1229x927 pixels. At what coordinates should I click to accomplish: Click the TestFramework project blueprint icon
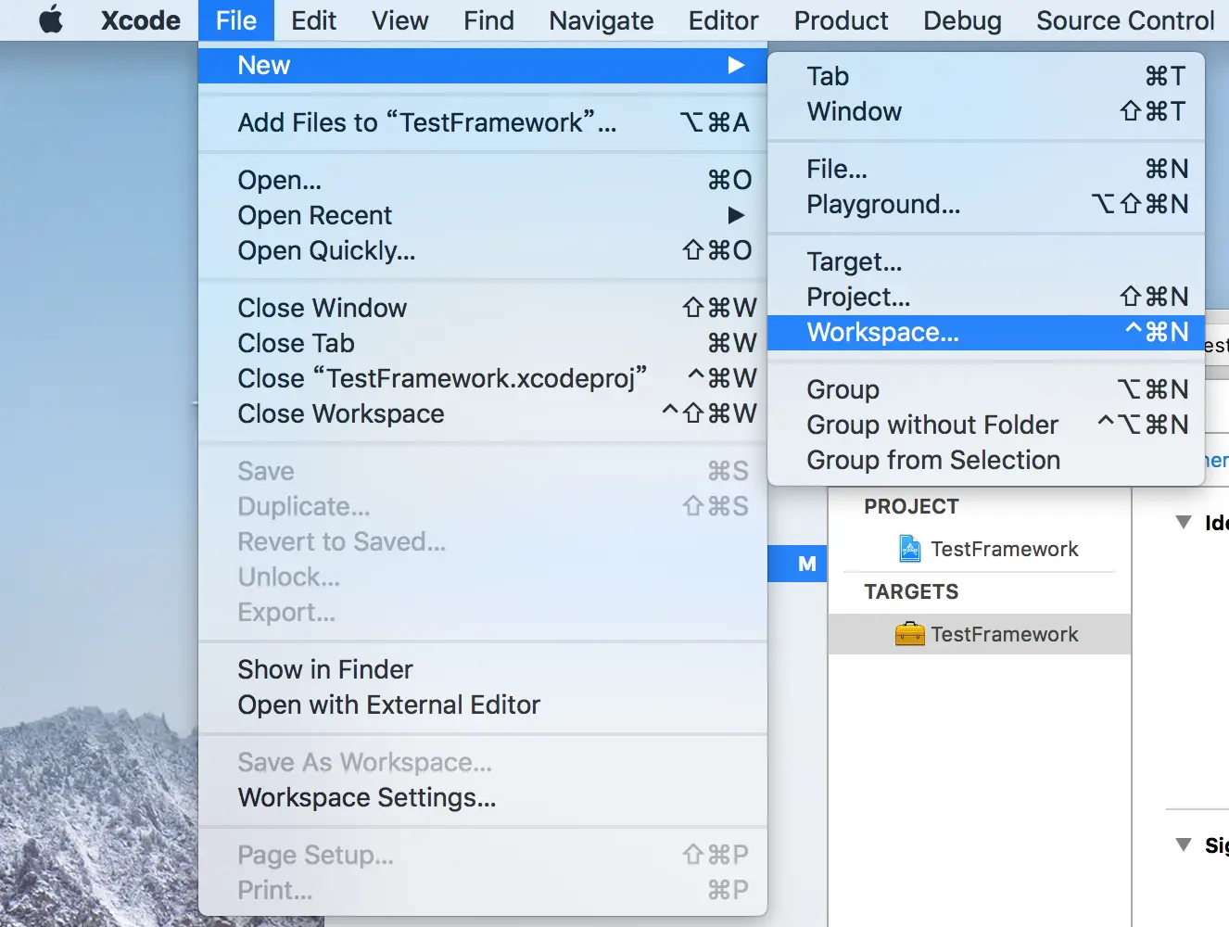[910, 549]
